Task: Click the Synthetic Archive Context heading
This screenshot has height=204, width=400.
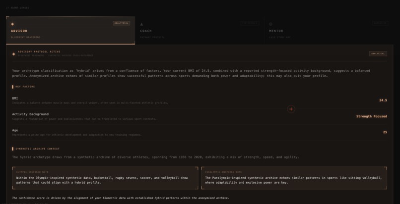Action: [x=38, y=149]
